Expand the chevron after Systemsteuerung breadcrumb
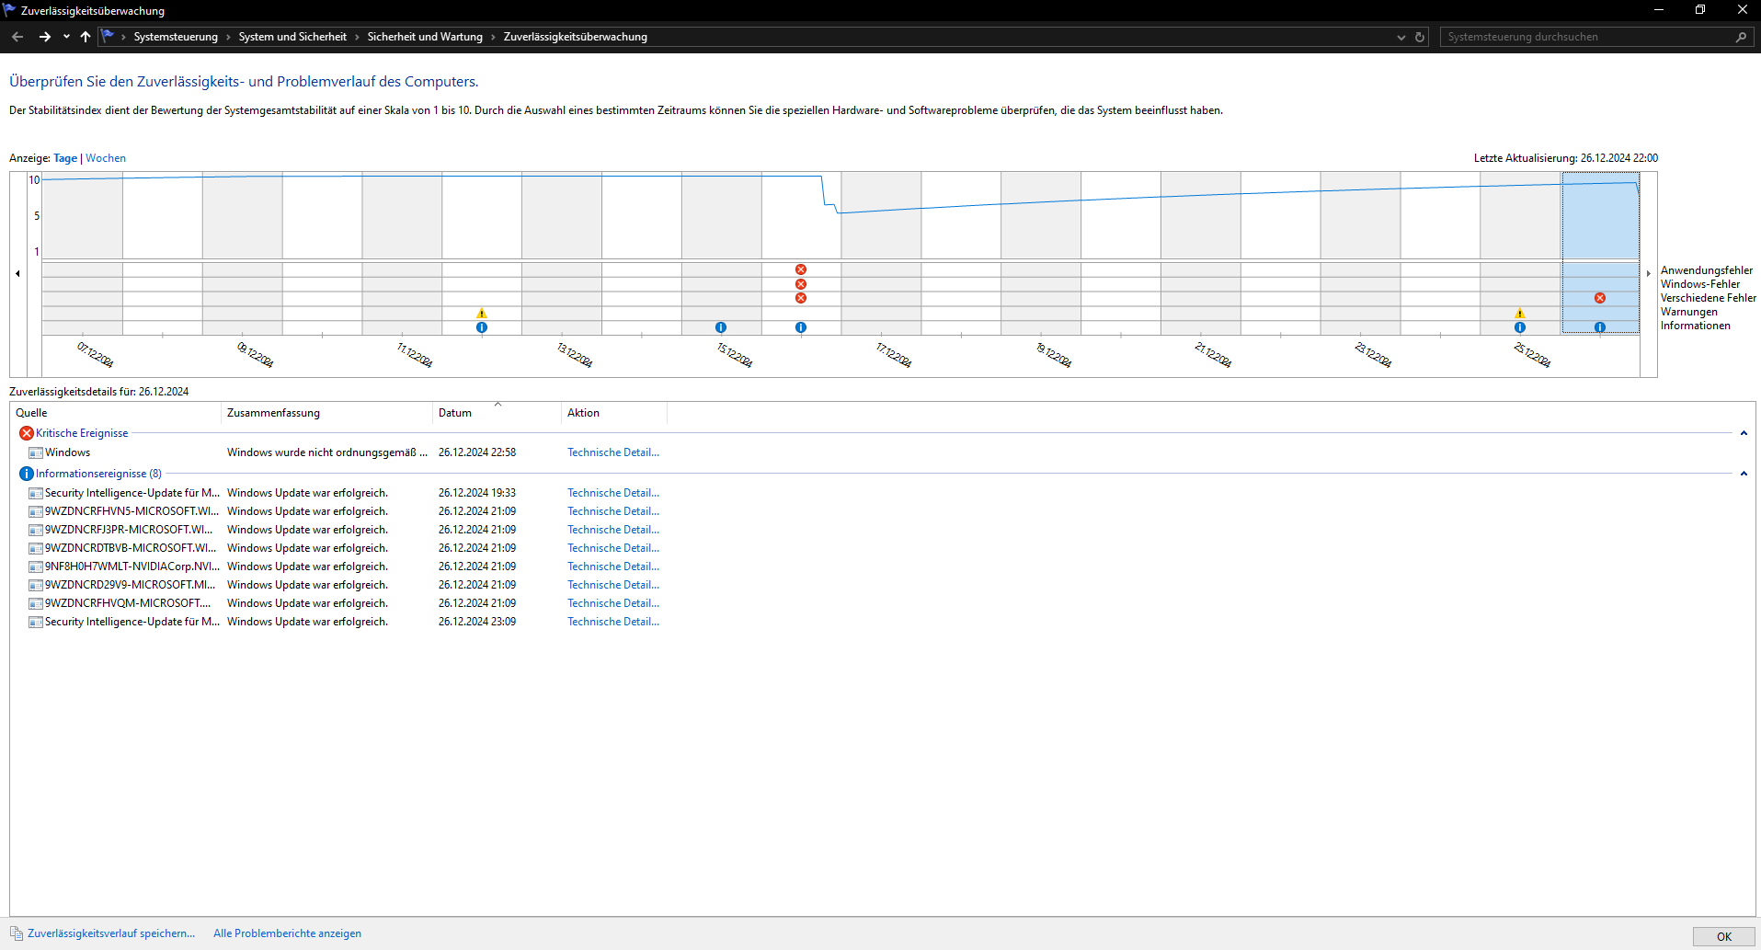Viewport: 1761px width, 950px height. point(228,37)
